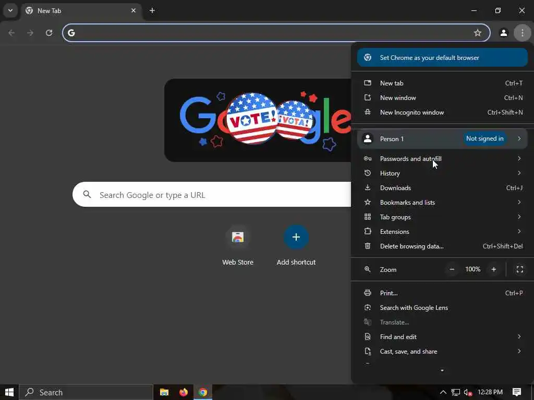Close the New Tab tab
The width and height of the screenshot is (534, 400).
point(133,10)
